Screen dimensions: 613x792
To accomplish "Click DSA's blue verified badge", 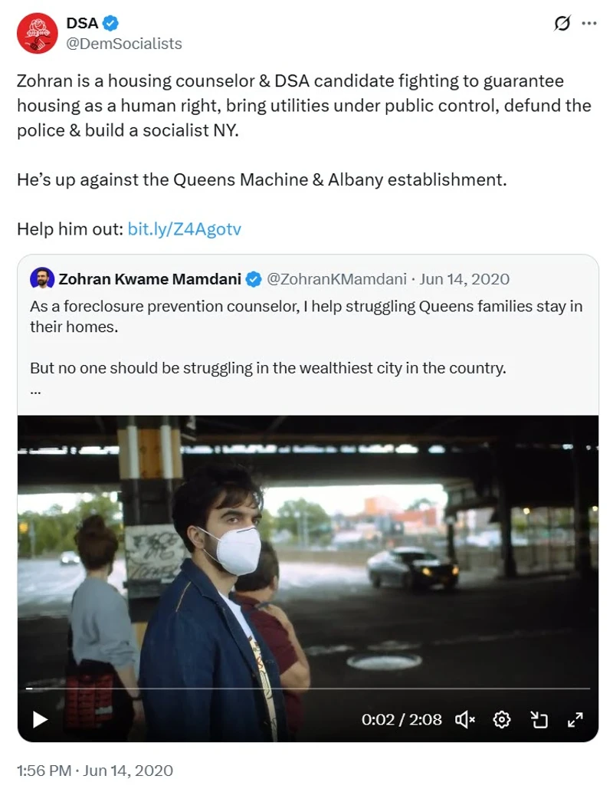I will (x=111, y=24).
